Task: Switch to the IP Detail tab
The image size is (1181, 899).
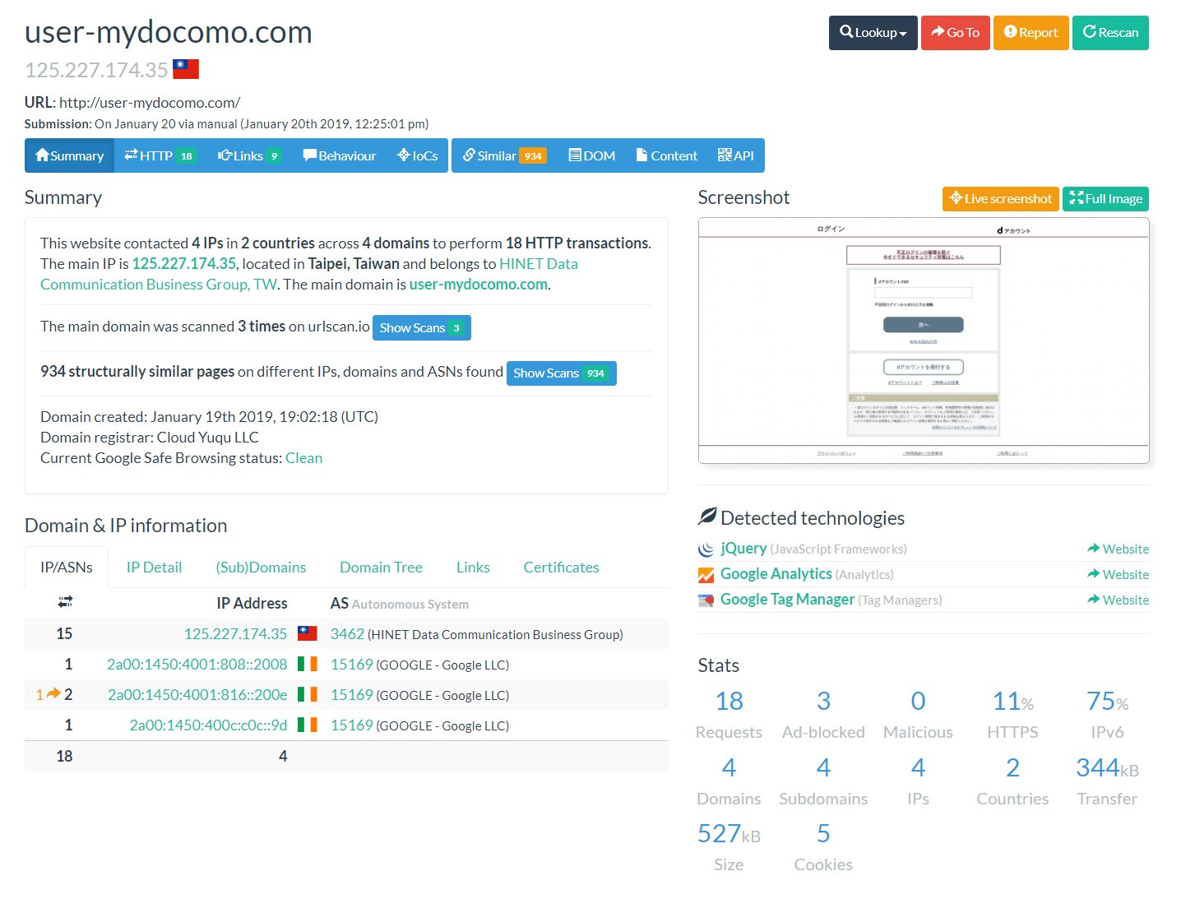Action: pos(154,568)
